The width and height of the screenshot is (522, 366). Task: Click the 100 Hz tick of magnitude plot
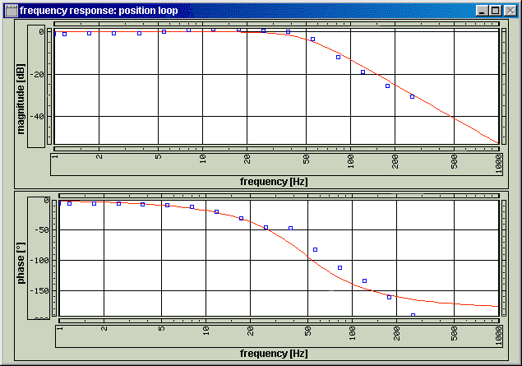pos(350,161)
